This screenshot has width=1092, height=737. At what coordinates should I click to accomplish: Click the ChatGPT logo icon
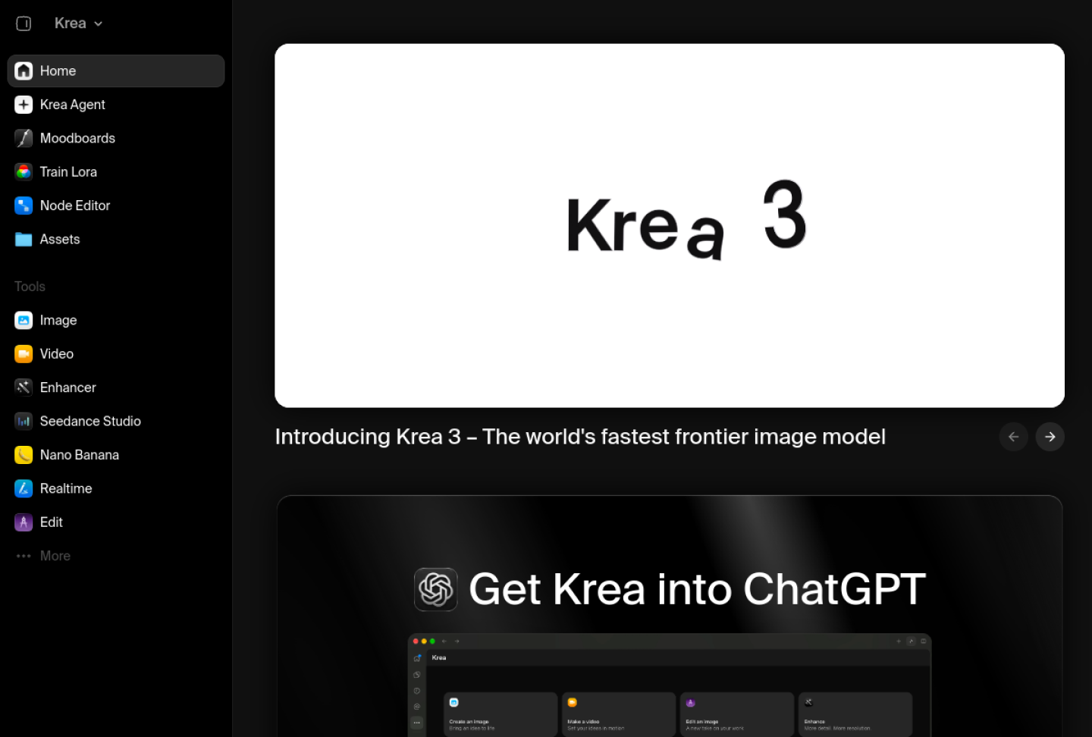436,589
